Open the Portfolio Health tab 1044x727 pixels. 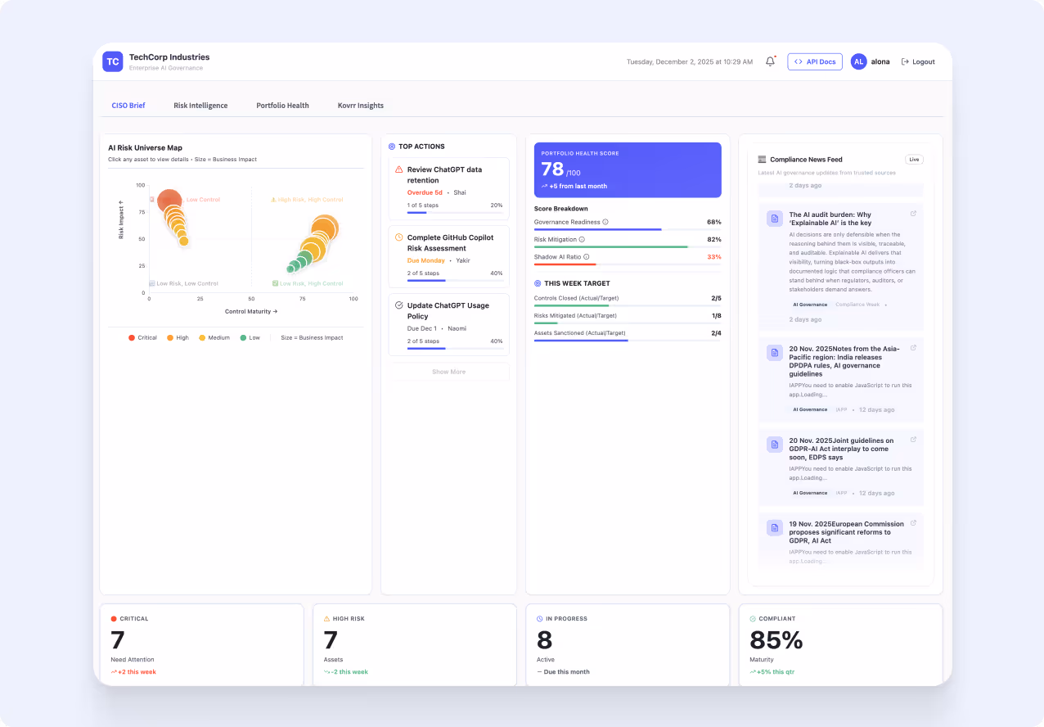coord(282,105)
